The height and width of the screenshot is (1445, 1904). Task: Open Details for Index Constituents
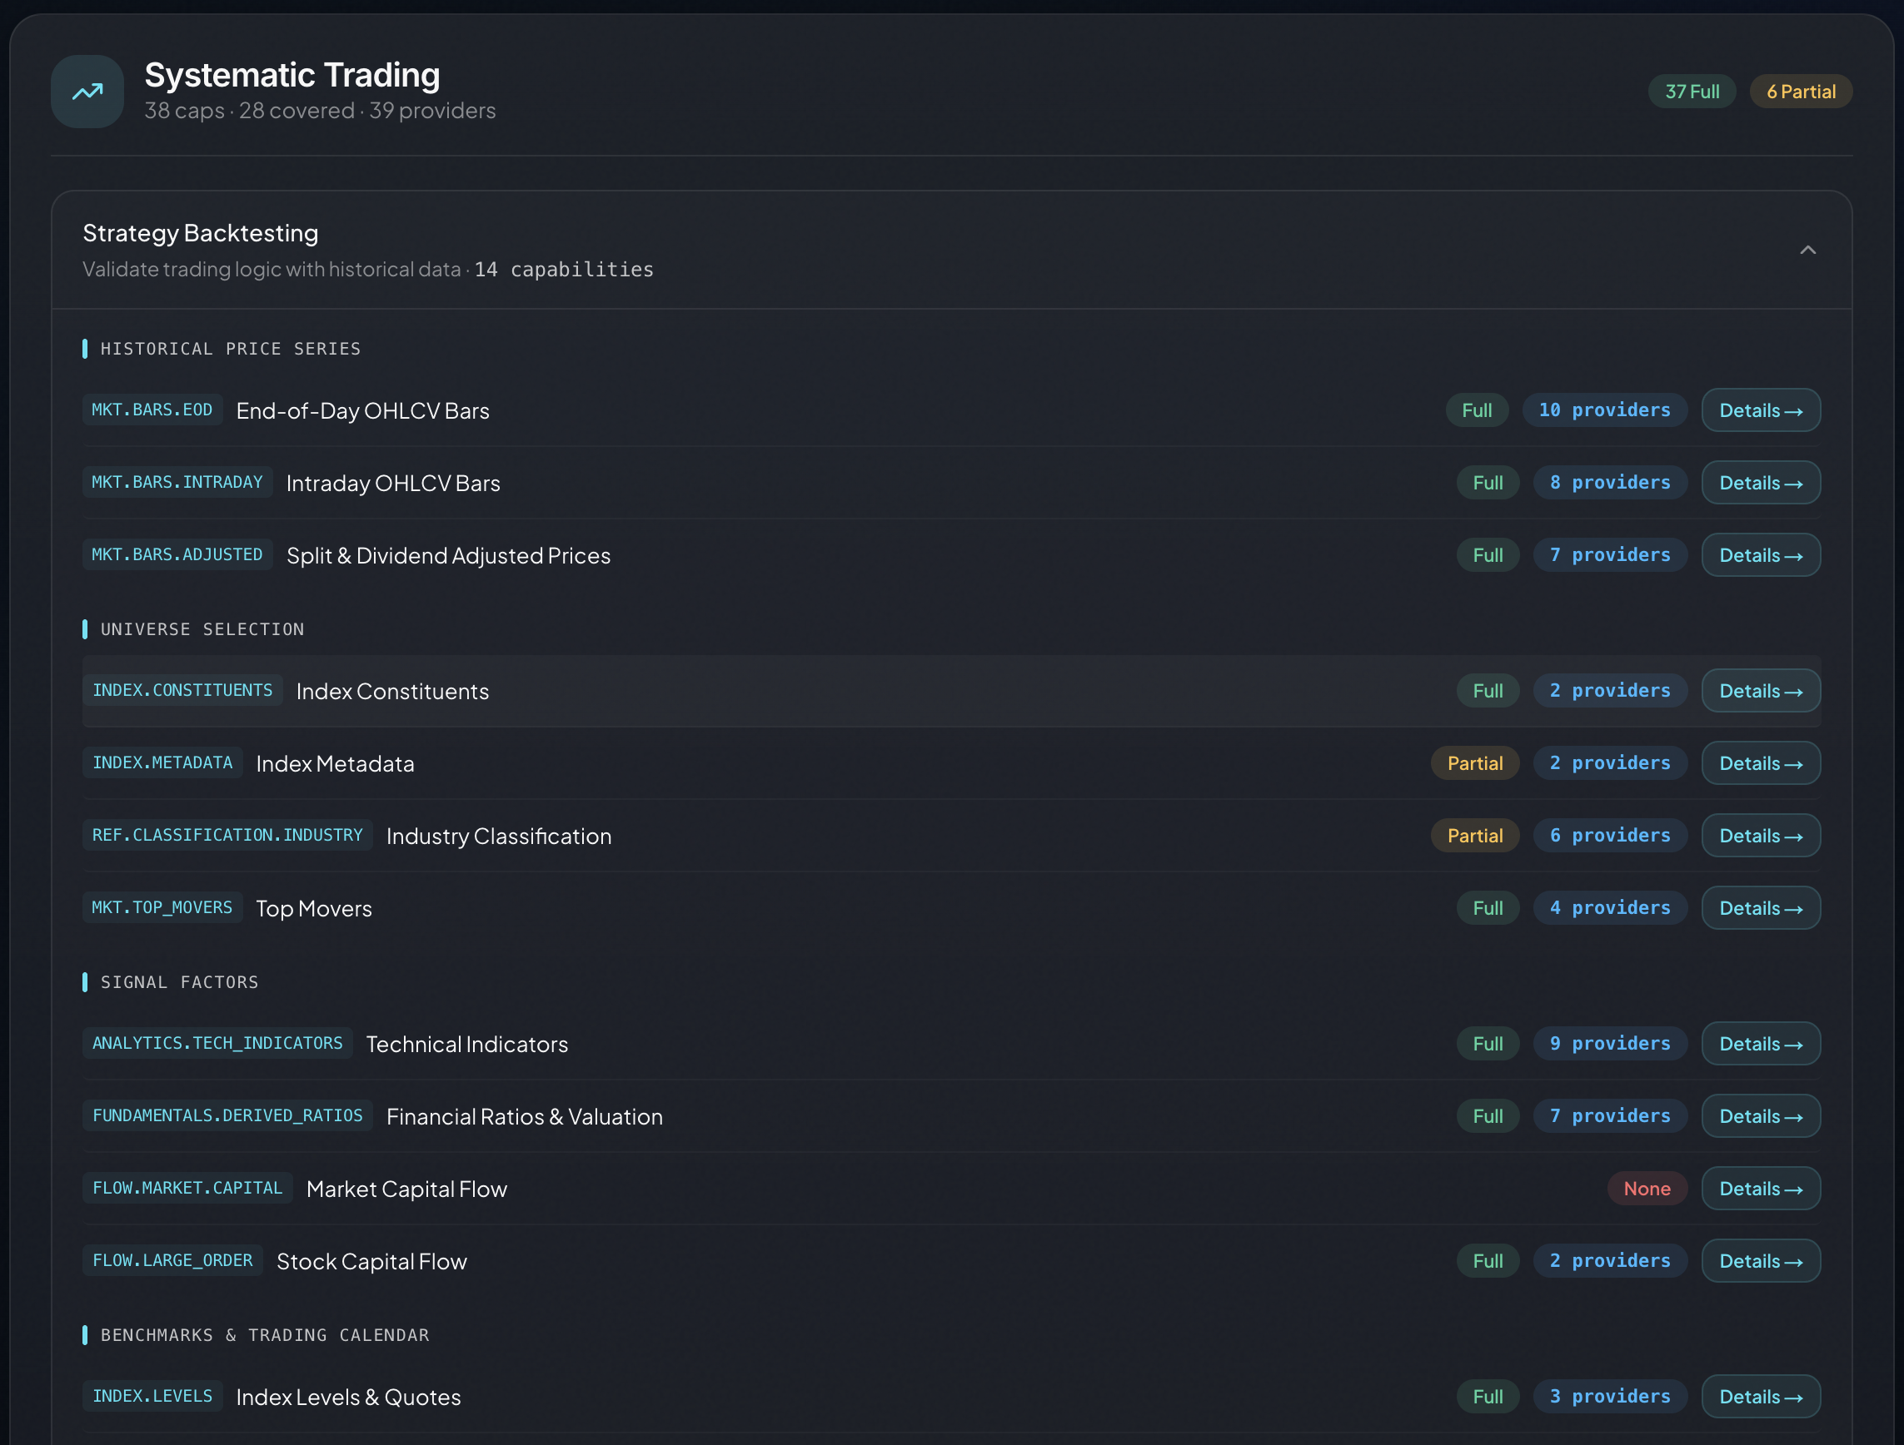click(x=1759, y=691)
